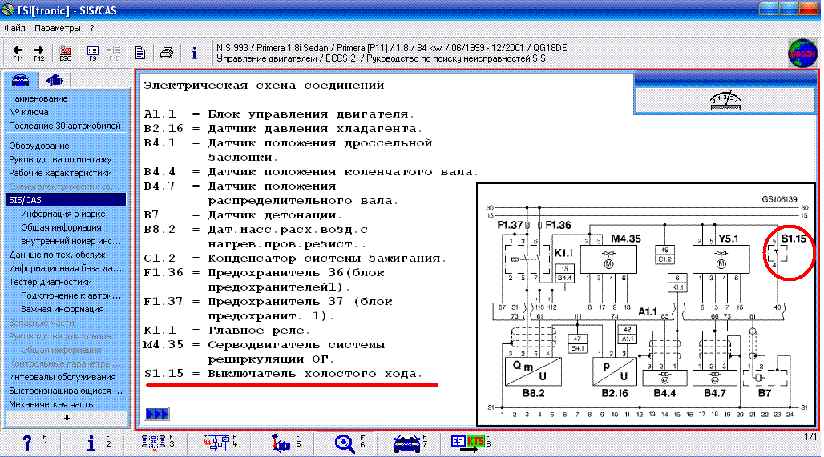Click the wiring diagram image GS106139
This screenshot has height=457, width=824.
pyautogui.click(x=646, y=304)
